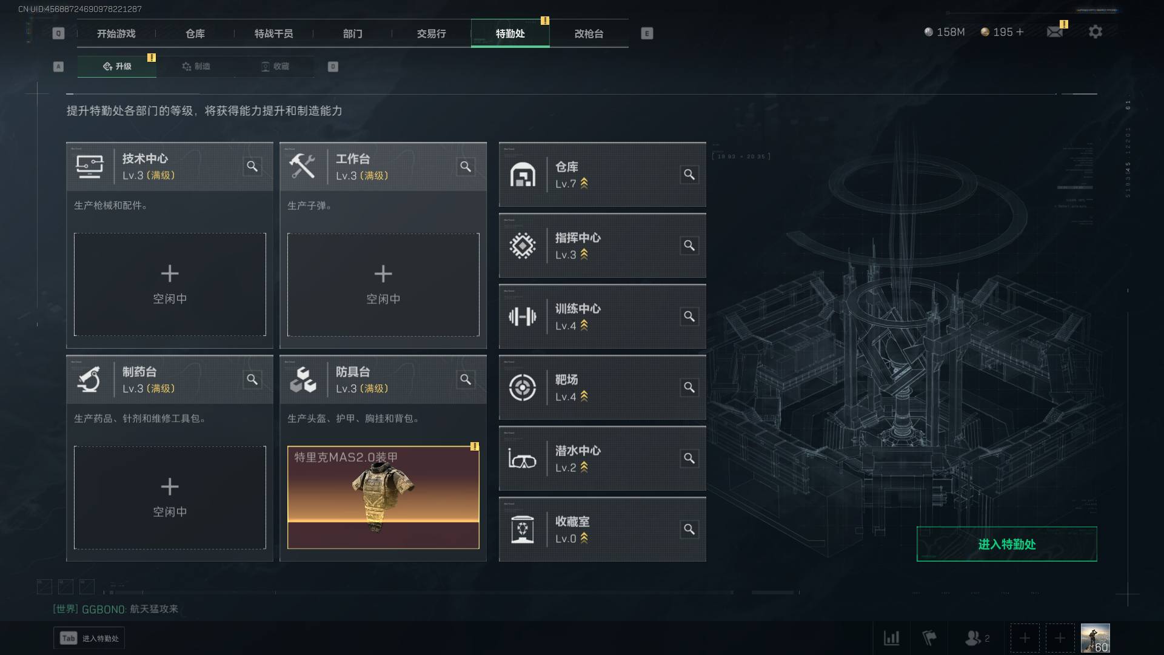
Task: Switch to 特勤处 tab
Action: click(x=510, y=33)
